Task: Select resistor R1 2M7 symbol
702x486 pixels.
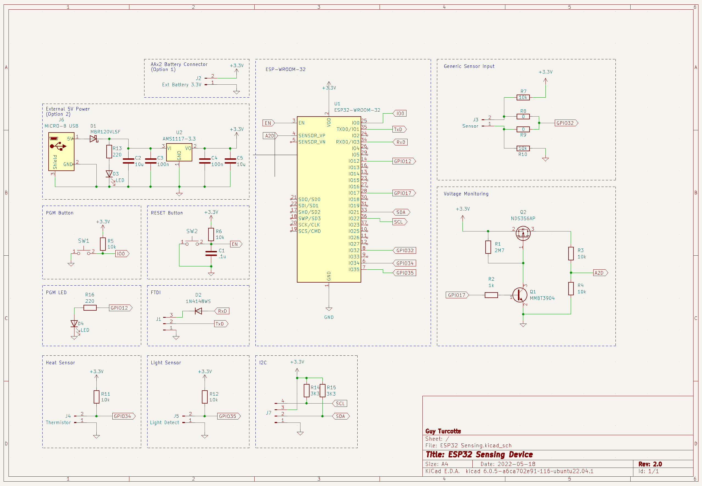Action: click(x=488, y=247)
